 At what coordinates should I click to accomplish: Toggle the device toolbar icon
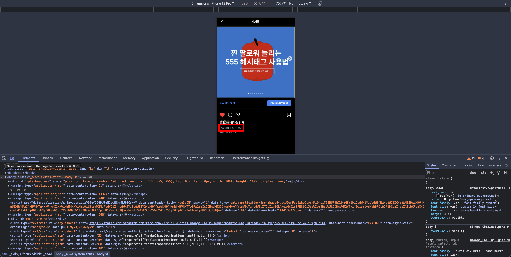point(12,158)
